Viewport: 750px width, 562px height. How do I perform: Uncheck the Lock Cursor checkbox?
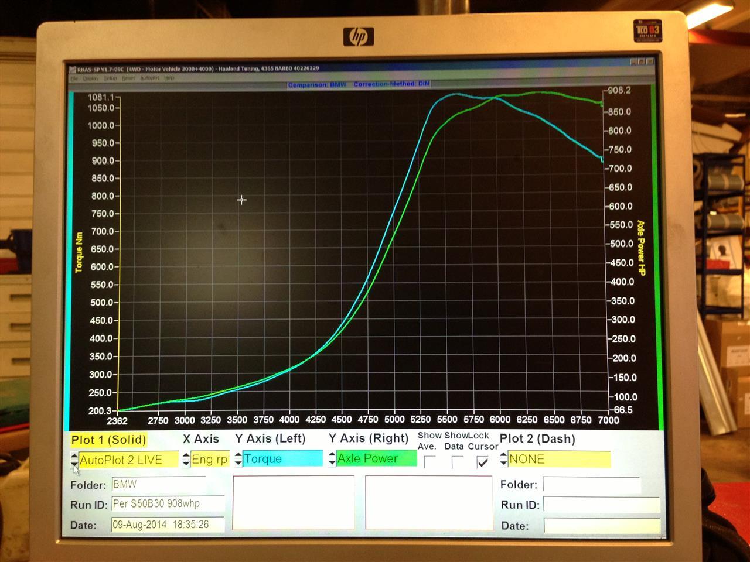coord(483,461)
